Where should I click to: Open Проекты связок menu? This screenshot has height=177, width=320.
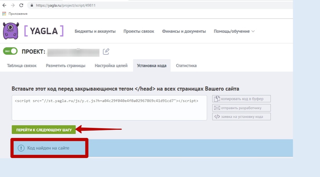point(139,31)
